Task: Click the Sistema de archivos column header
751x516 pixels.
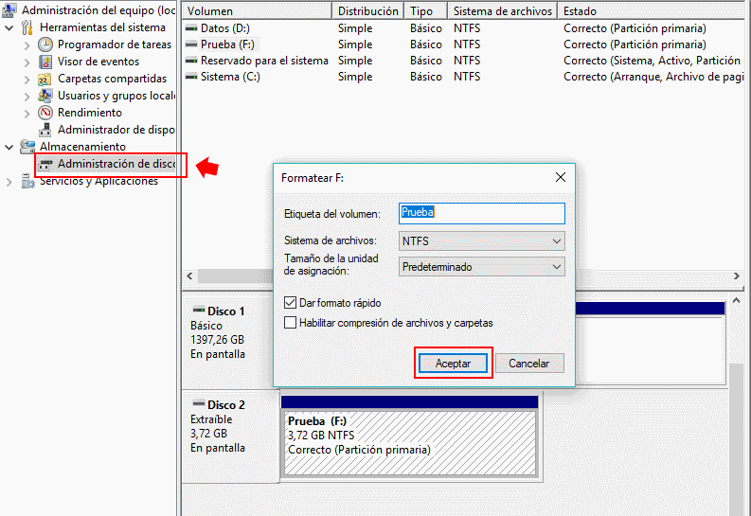Action: click(502, 11)
